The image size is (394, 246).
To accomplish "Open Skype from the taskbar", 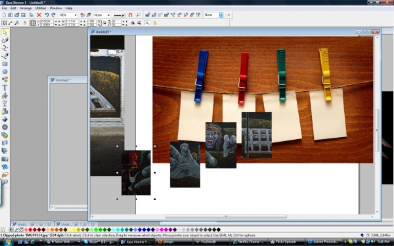I will (100, 241).
